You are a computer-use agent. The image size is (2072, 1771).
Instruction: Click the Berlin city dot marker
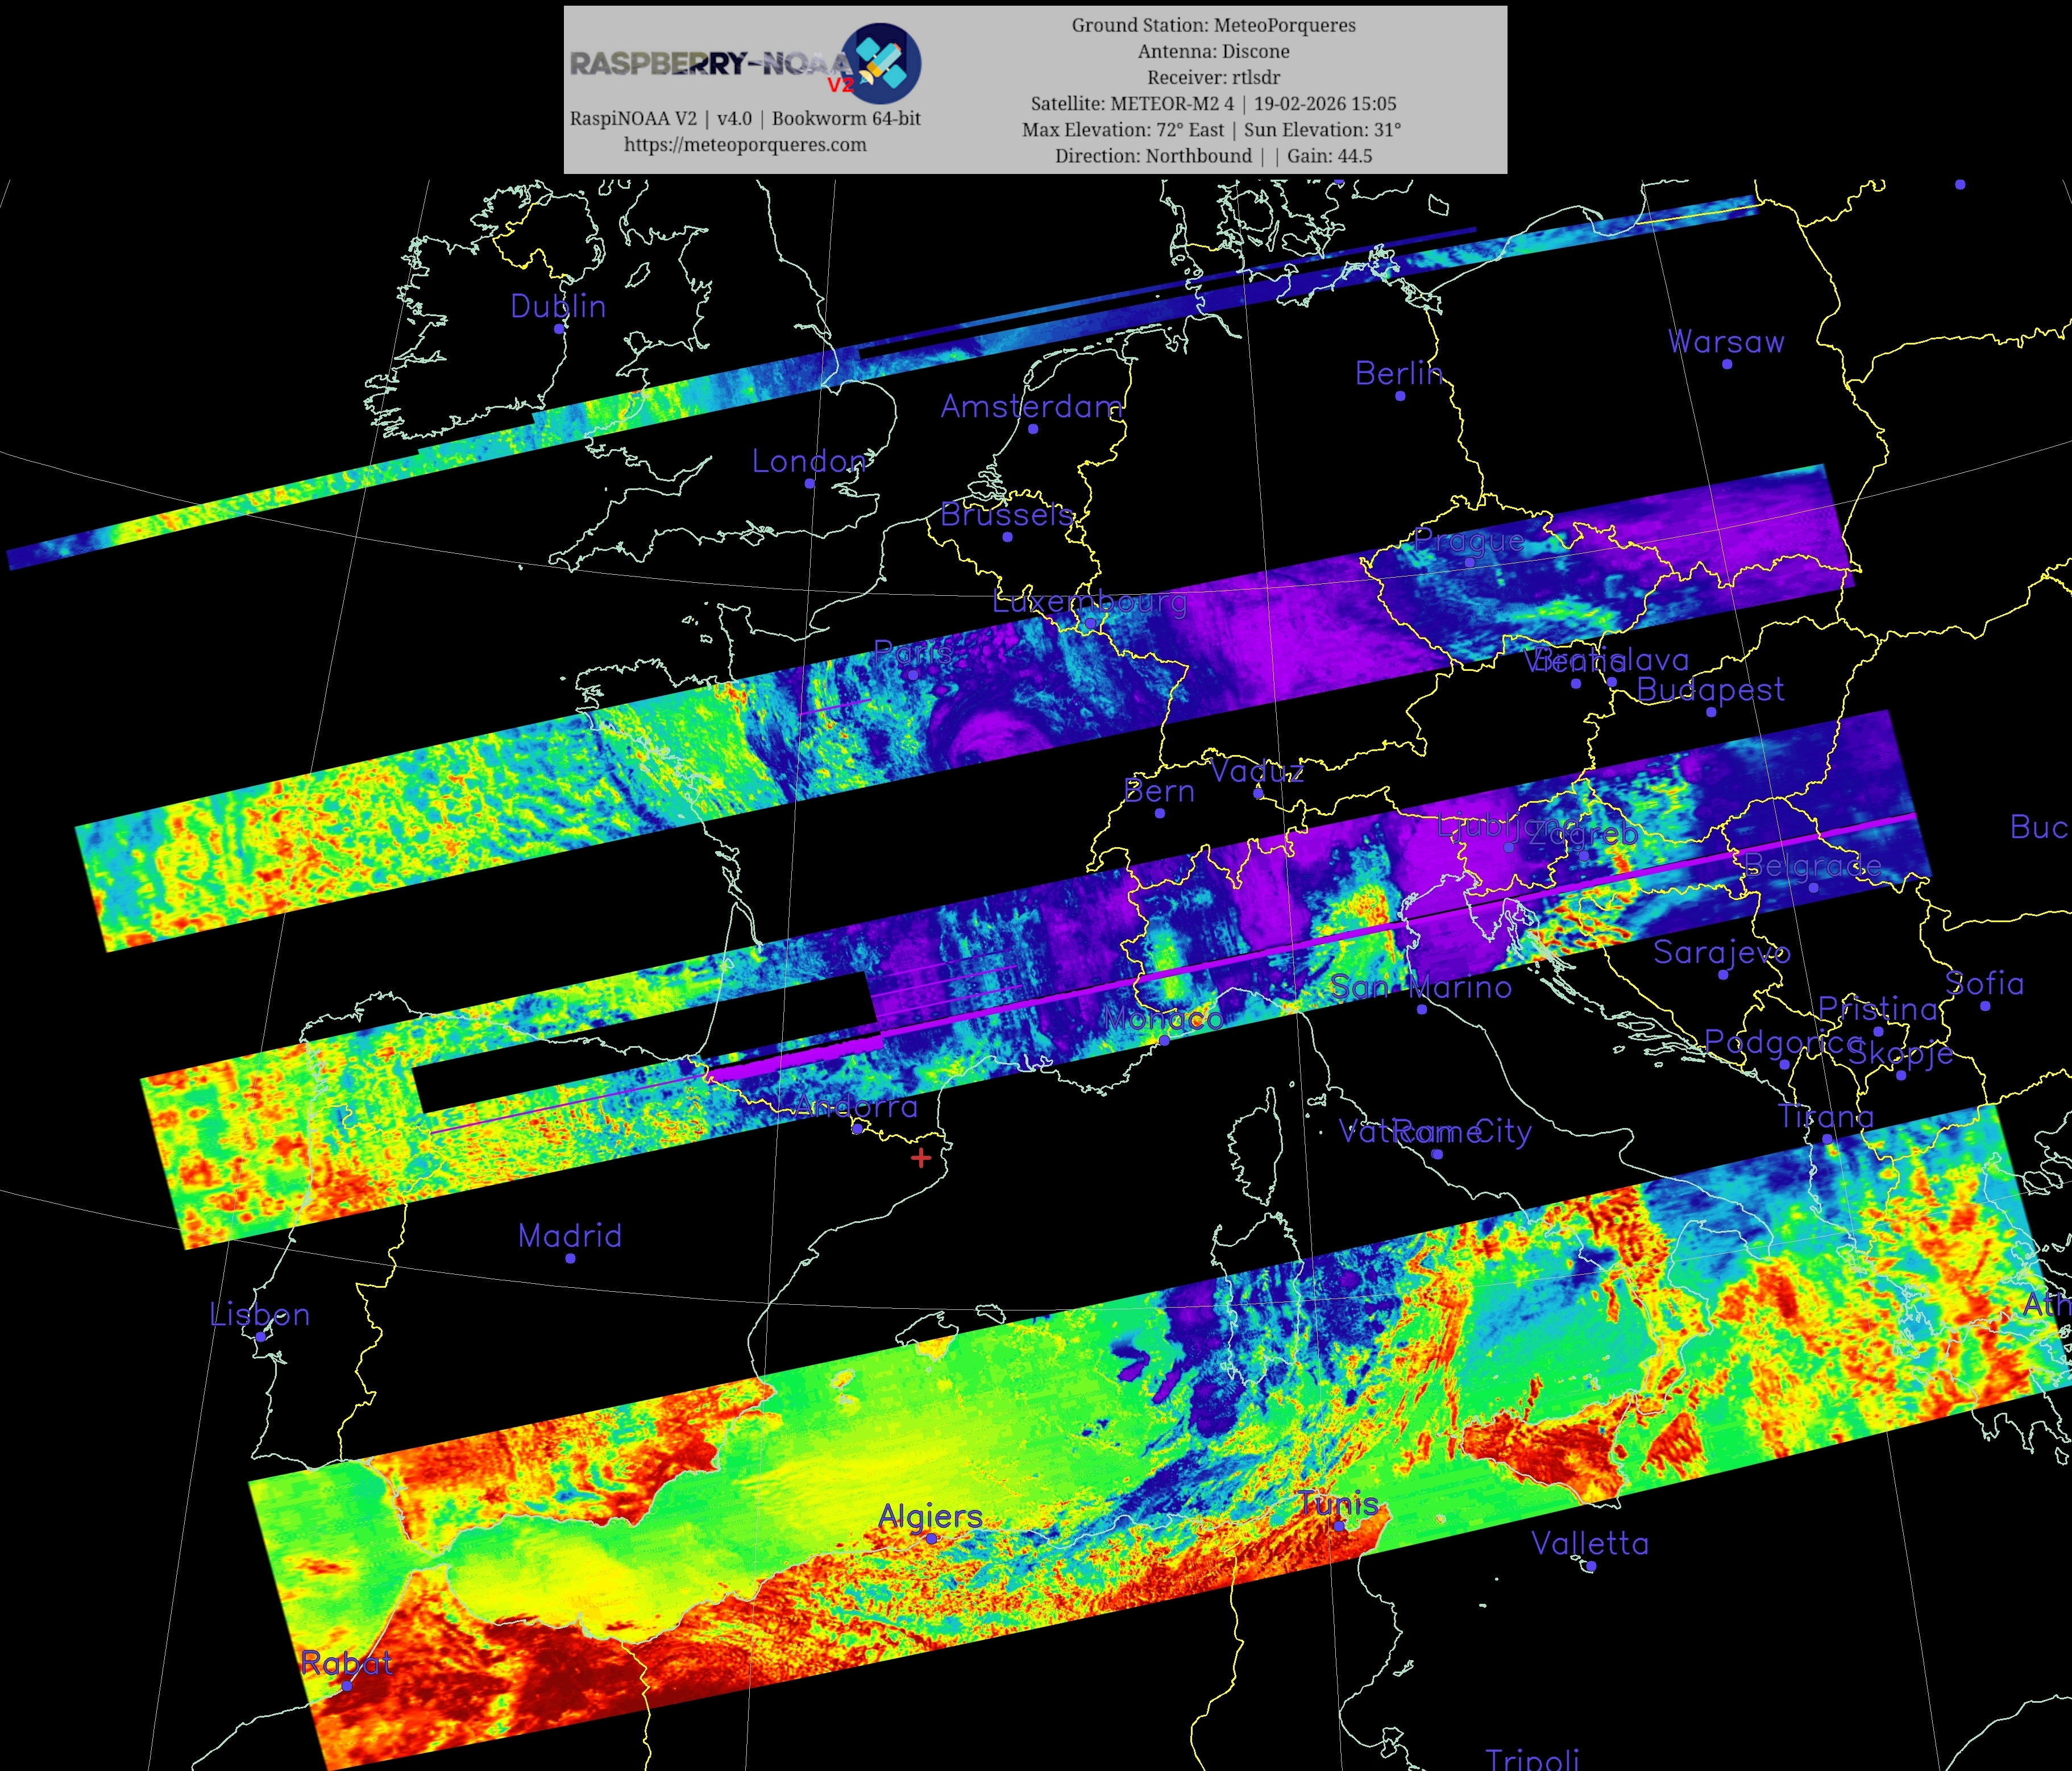[x=1400, y=396]
